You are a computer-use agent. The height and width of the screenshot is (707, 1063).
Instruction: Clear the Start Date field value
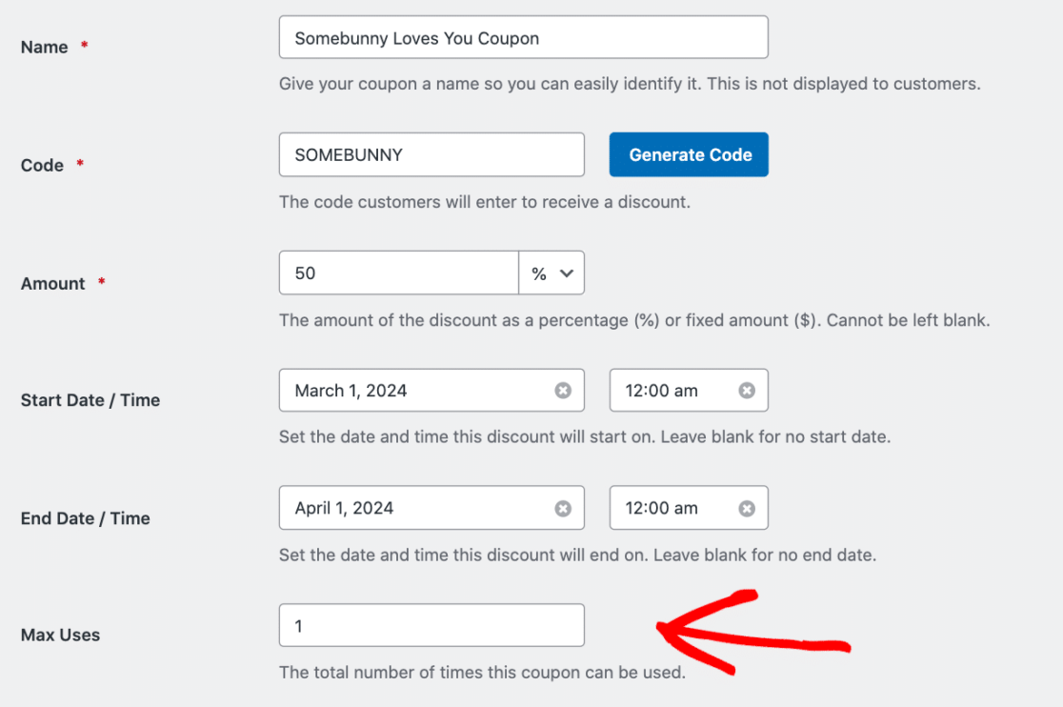(x=563, y=391)
